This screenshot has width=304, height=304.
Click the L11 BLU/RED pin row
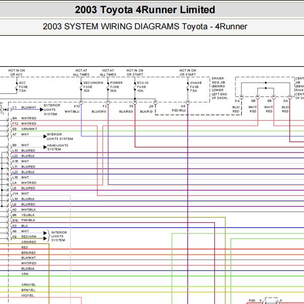(x=24, y=167)
